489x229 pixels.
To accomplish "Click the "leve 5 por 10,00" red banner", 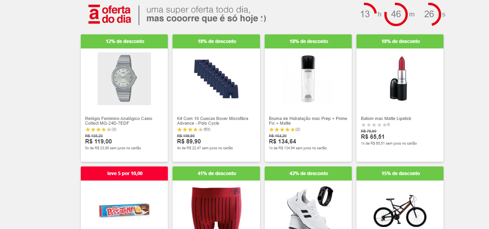I will pyautogui.click(x=124, y=174).
